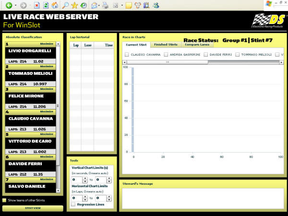The width and height of the screenshot is (288, 216).
Task: Click the book-with-magnifier toolbar icon
Action: pos(146,5)
